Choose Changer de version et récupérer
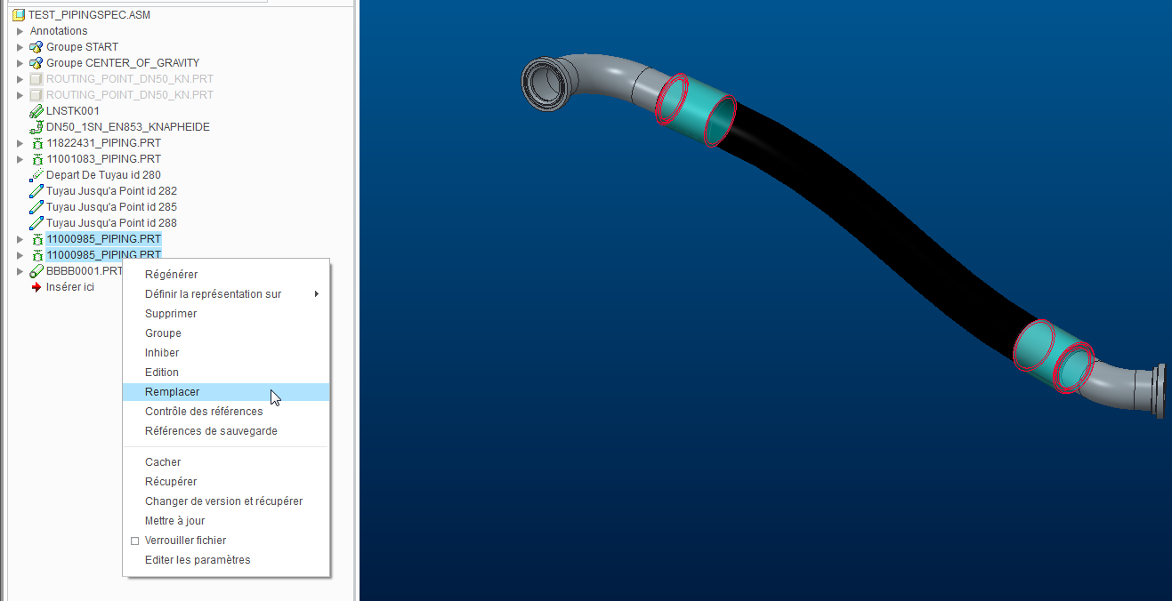Viewport: 1172px width, 601px height. [223, 501]
